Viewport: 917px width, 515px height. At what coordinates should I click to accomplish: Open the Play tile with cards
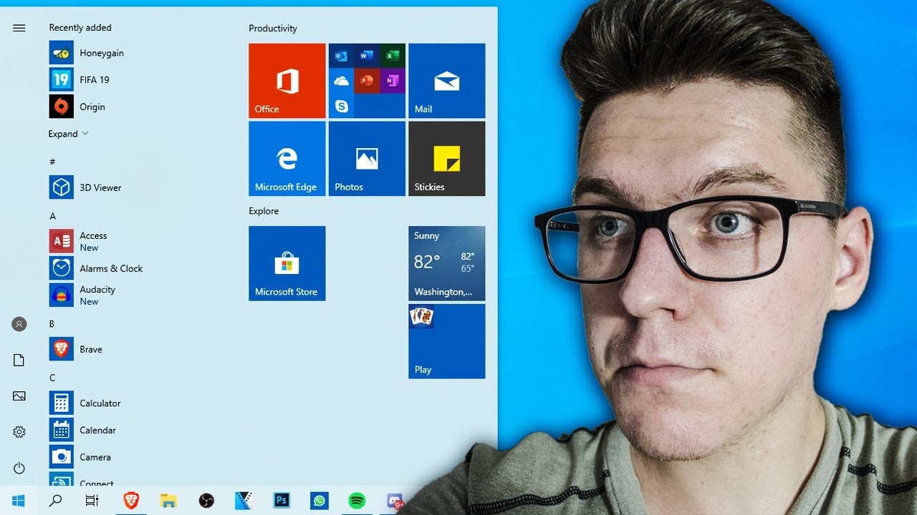pos(447,341)
